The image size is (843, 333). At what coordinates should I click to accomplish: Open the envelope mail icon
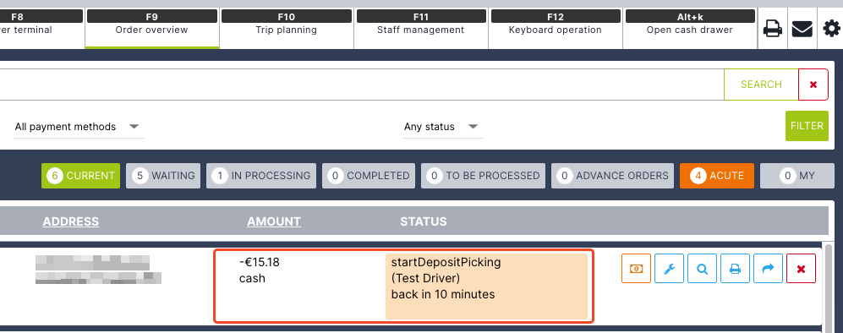click(x=802, y=28)
